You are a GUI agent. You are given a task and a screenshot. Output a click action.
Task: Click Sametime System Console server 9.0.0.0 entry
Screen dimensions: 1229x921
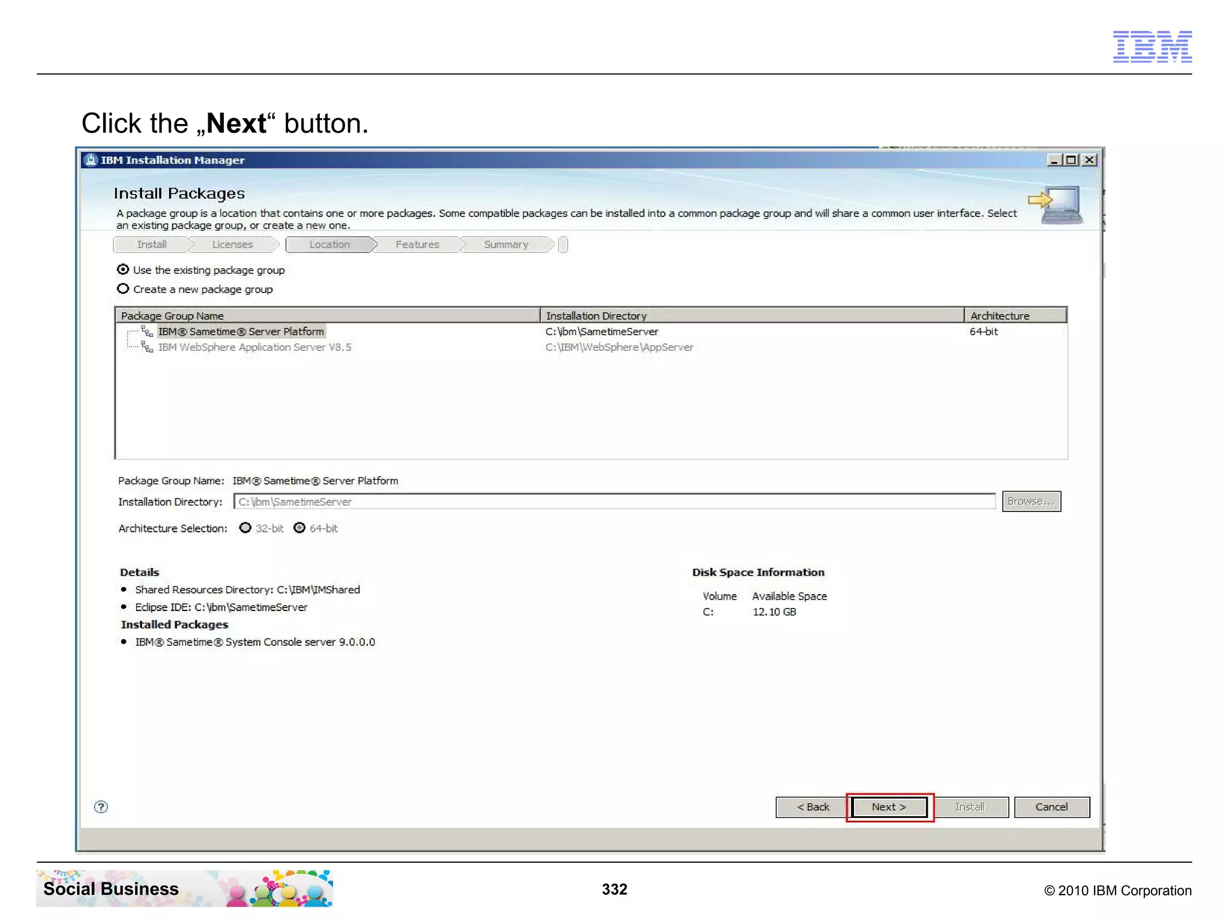coord(255,642)
